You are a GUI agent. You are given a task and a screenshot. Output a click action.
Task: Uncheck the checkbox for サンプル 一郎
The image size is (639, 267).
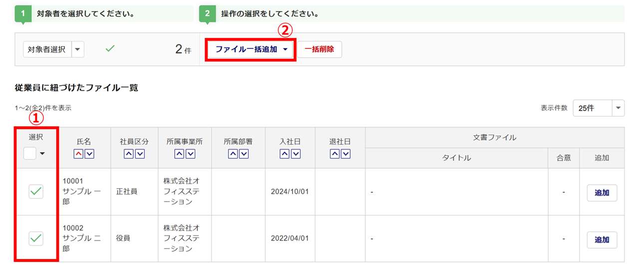click(36, 191)
